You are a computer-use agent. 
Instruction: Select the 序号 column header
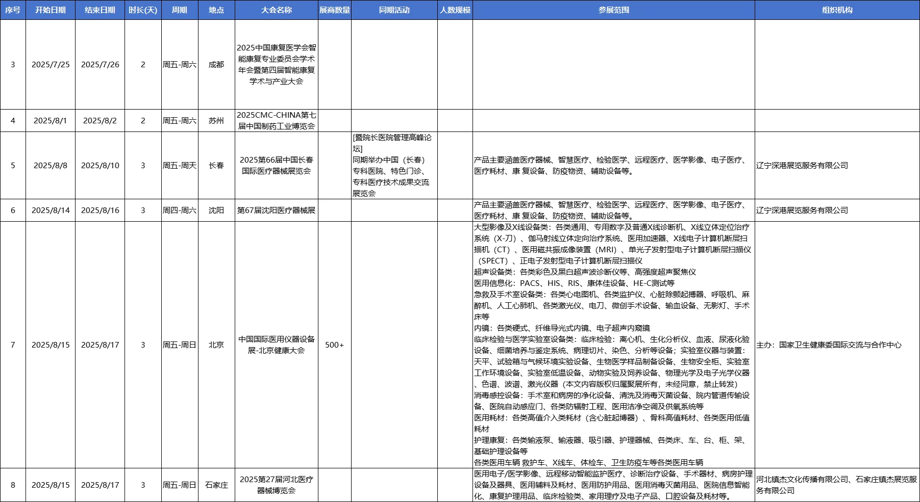point(13,10)
